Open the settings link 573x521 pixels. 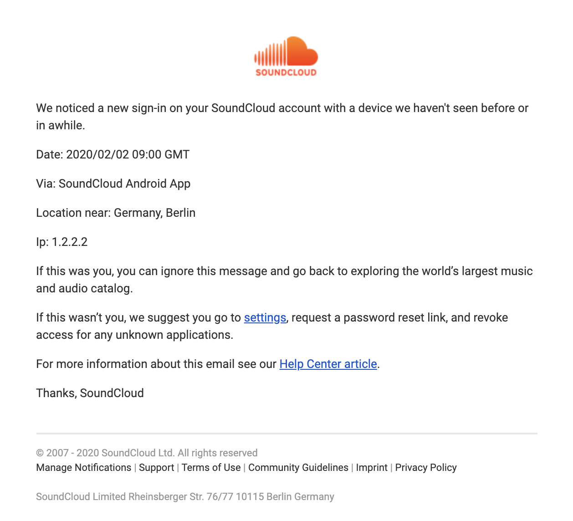(x=265, y=317)
